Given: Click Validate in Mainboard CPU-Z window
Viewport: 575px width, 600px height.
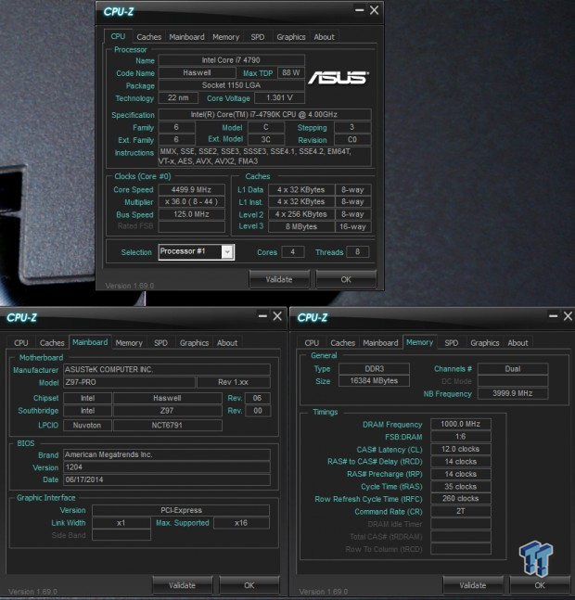Looking at the screenshot, I should click(x=182, y=585).
